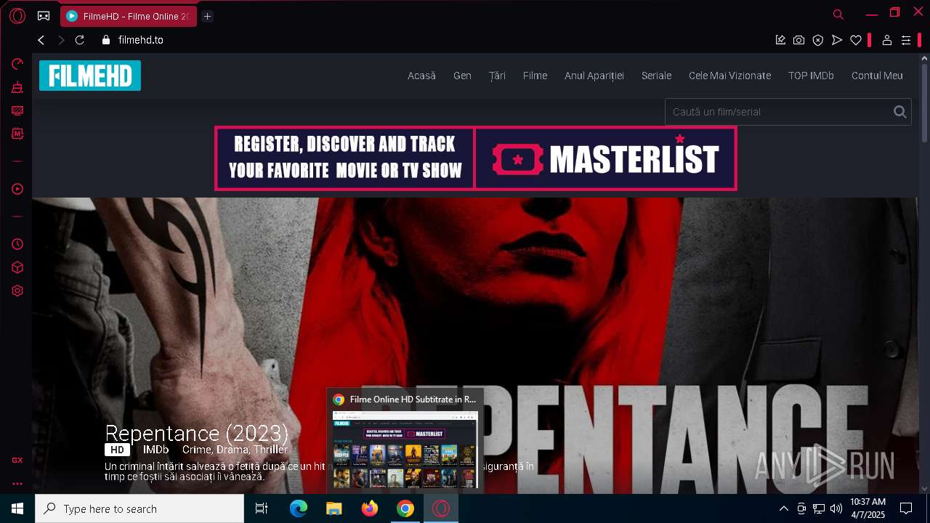
Task: Open My Flow send icon
Action: point(837,40)
